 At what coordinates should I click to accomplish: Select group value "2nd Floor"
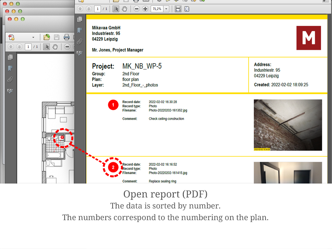click(131, 74)
